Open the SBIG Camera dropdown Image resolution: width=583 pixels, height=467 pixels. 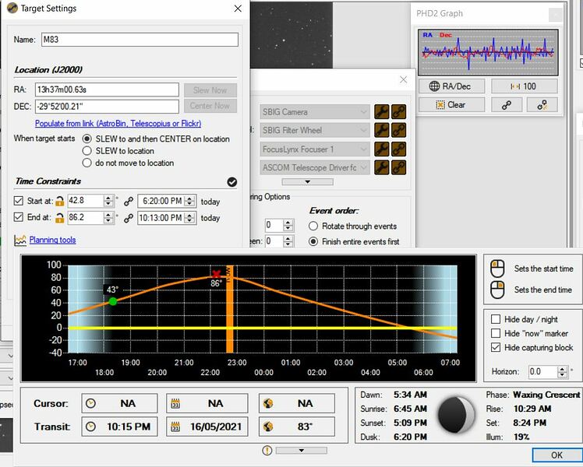click(x=315, y=112)
